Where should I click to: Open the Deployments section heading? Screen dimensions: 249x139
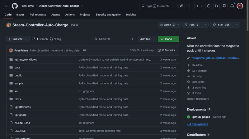pyautogui.click(x=197, y=110)
